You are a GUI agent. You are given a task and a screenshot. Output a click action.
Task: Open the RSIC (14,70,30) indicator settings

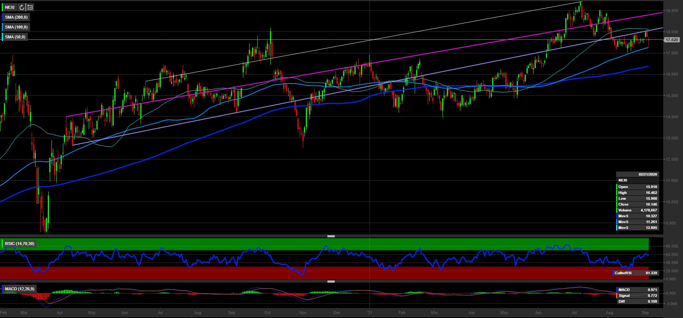19,244
